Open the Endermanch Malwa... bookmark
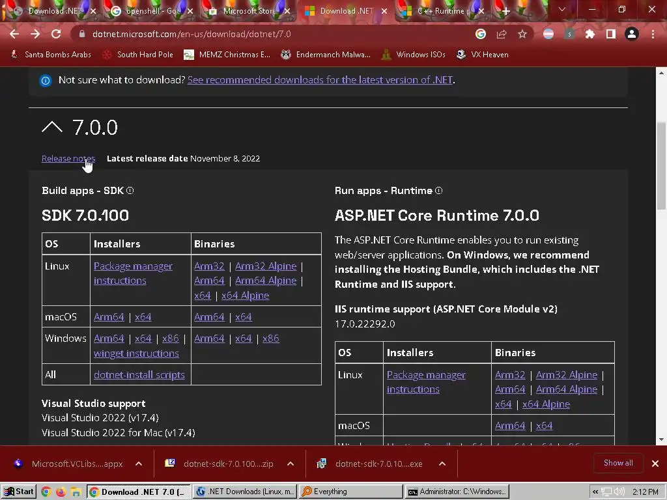Screen dimensions: 667x500 tap(326, 55)
